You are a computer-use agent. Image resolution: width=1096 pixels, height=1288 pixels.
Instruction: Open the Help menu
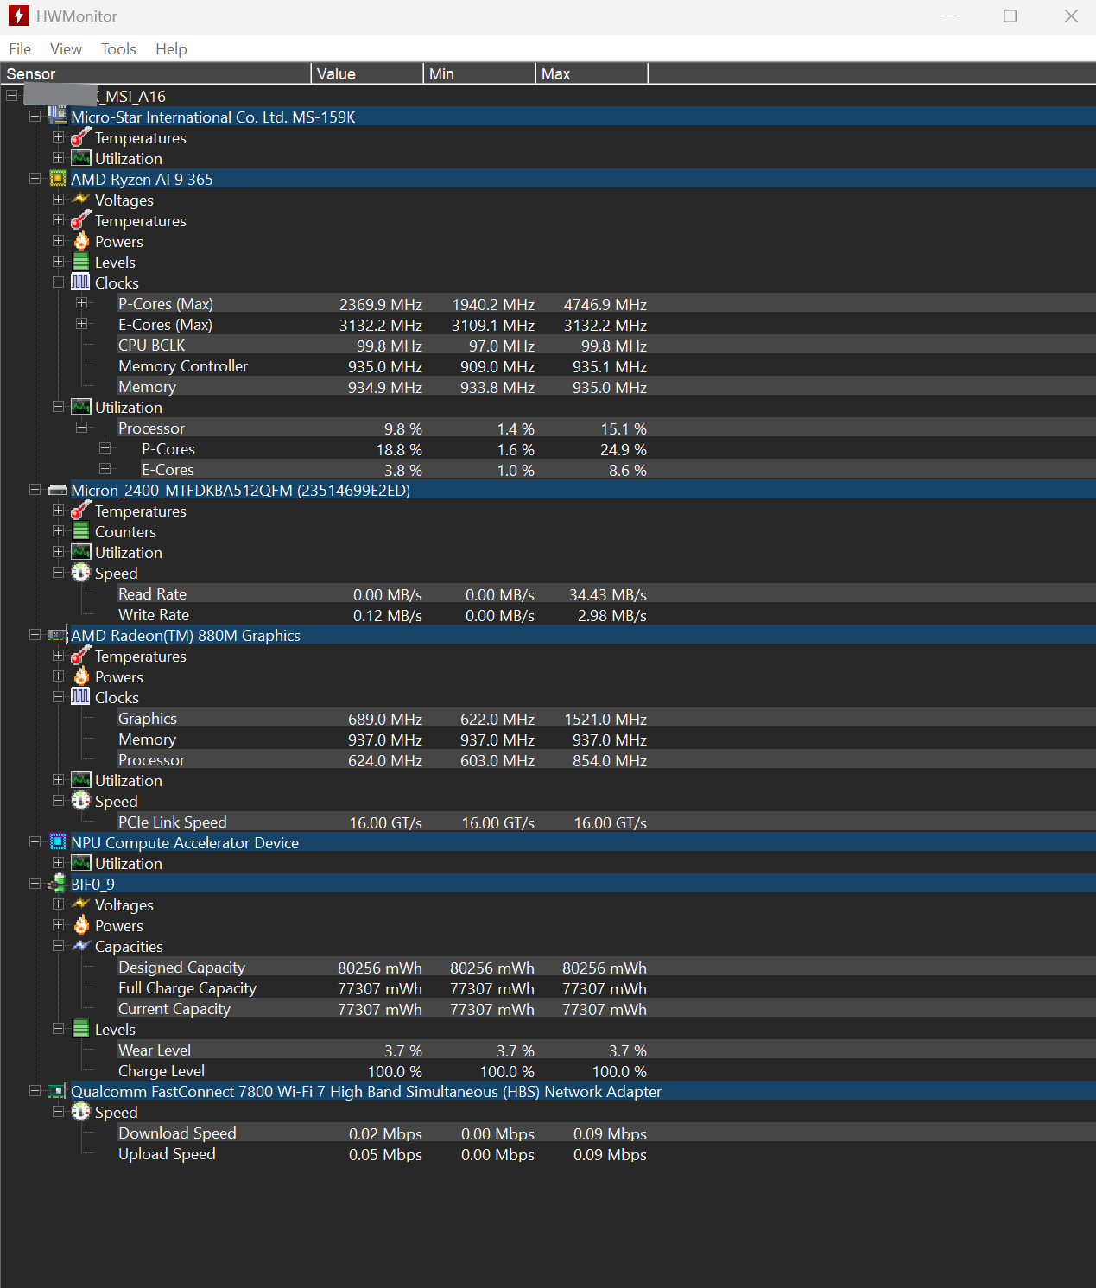tap(171, 49)
